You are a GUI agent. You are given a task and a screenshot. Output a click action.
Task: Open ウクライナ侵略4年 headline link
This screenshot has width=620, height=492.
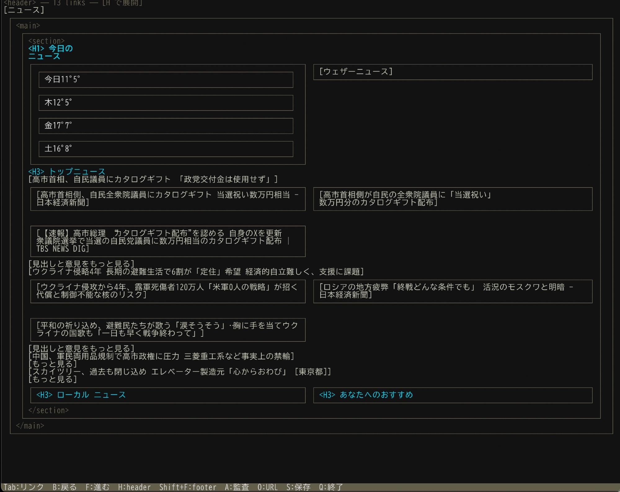point(196,272)
